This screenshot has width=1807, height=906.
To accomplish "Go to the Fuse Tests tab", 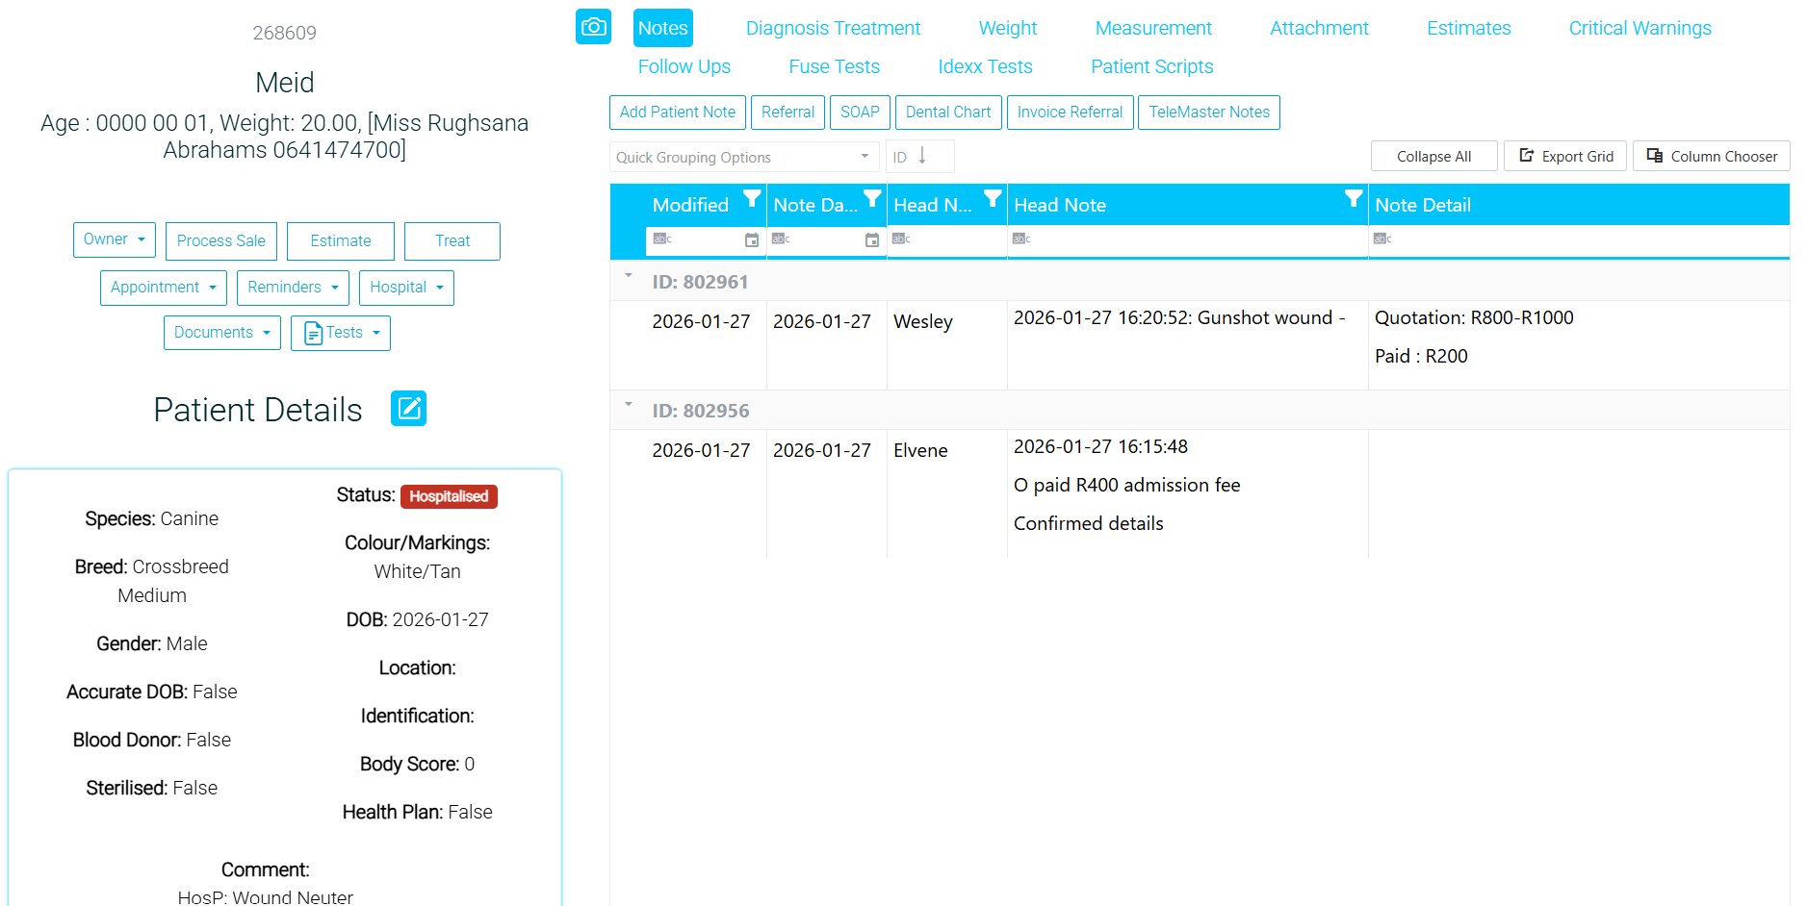I will [835, 66].
